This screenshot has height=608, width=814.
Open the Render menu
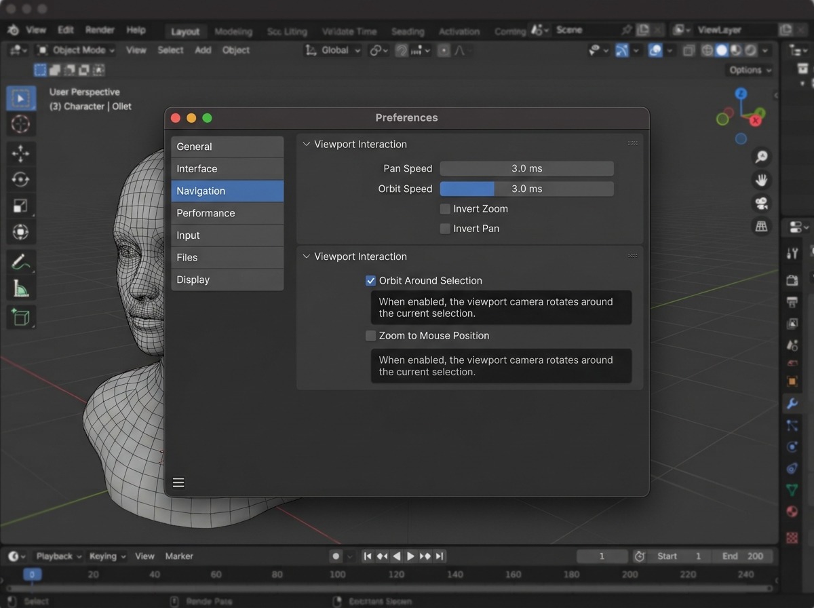tap(100, 30)
